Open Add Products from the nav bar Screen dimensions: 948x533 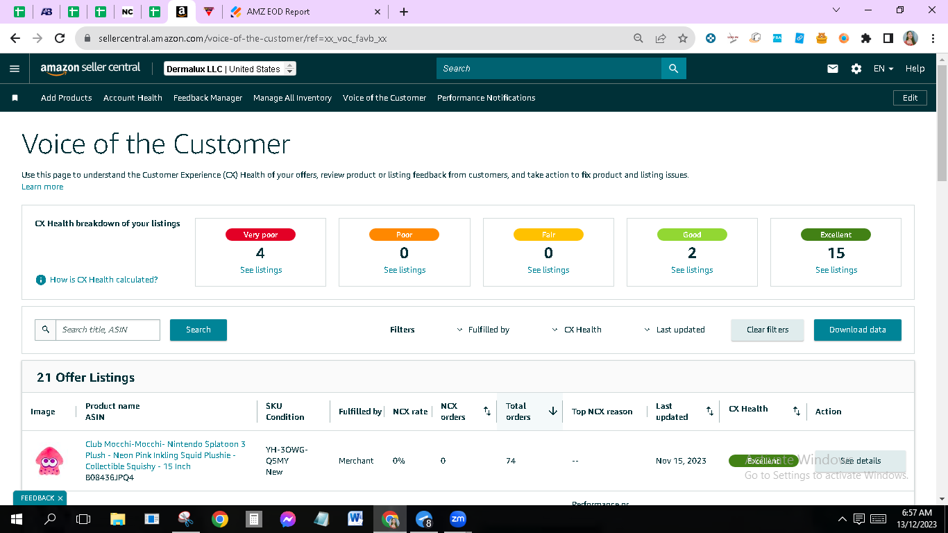[67, 98]
